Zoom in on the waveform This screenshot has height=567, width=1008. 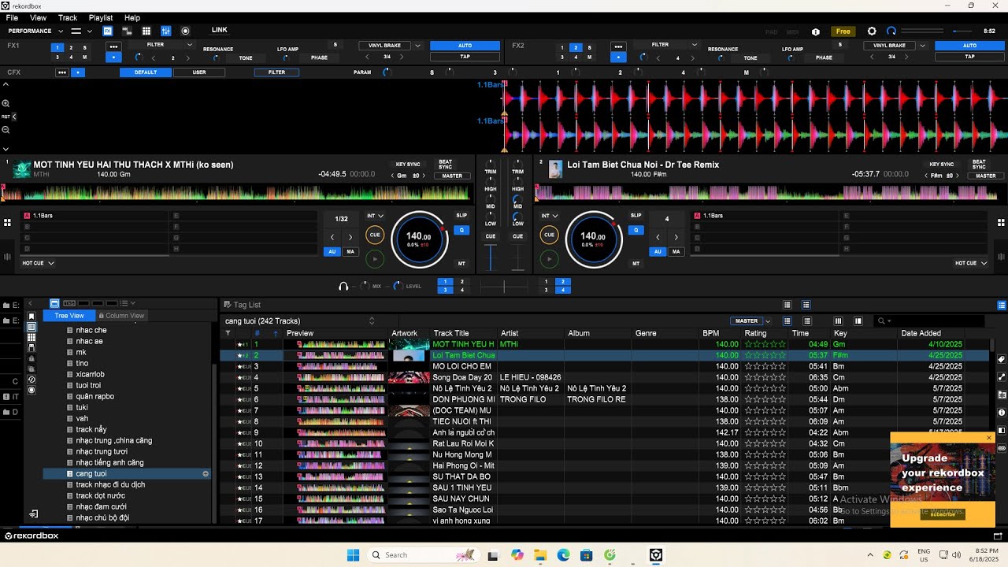click(6, 103)
